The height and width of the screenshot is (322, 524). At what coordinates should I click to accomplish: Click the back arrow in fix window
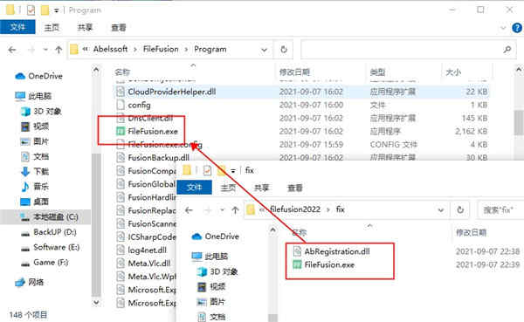click(189, 210)
